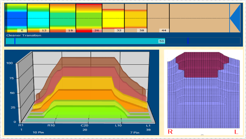Select the lane zone labeled 12
This screenshot has height=139, width=246.
38,18
